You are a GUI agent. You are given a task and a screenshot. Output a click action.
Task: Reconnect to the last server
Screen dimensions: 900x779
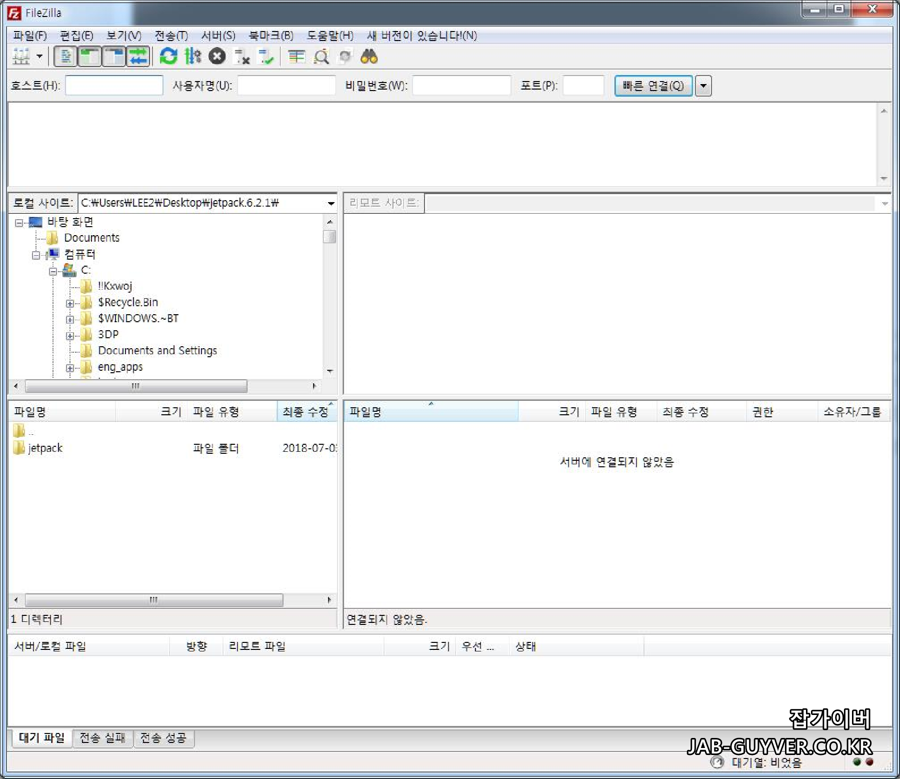coord(265,57)
